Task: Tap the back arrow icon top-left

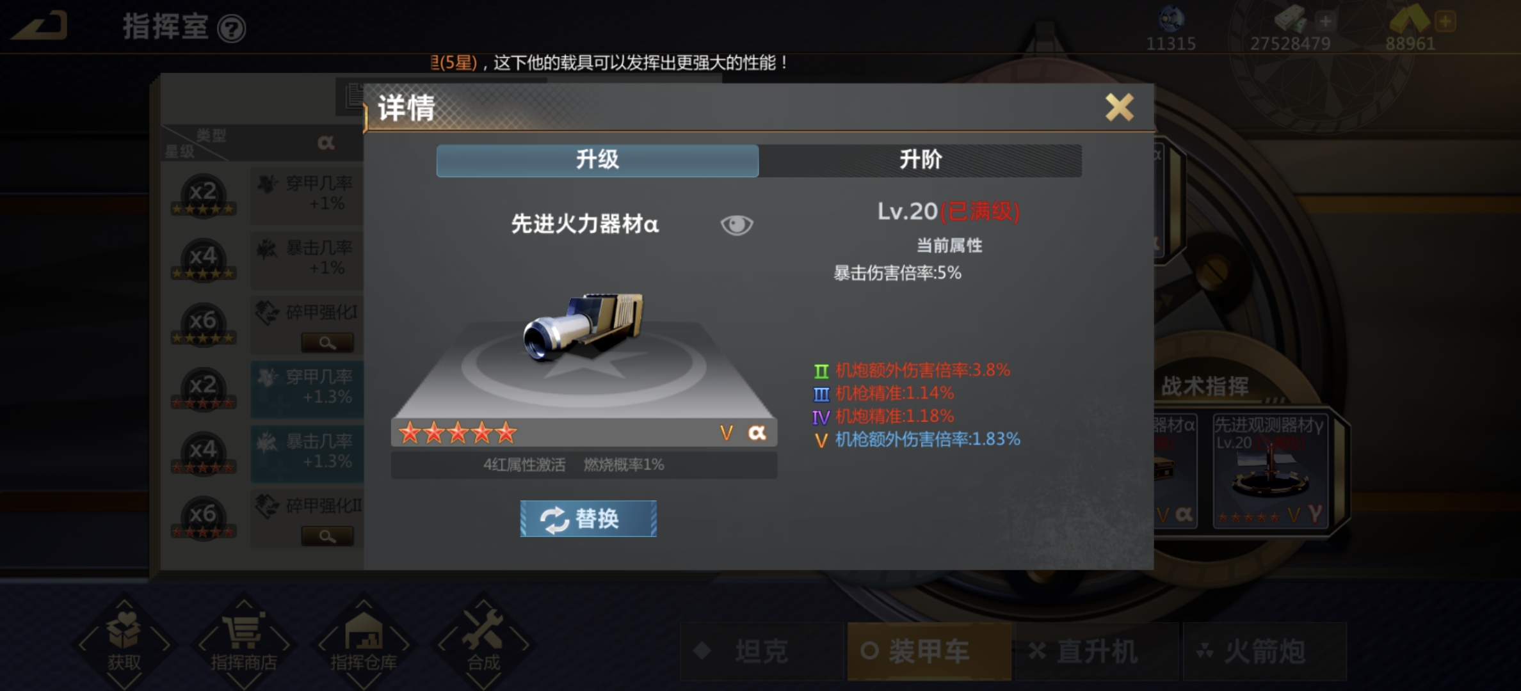Action: [x=40, y=26]
